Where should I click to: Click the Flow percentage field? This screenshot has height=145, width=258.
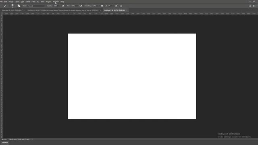(73, 6)
